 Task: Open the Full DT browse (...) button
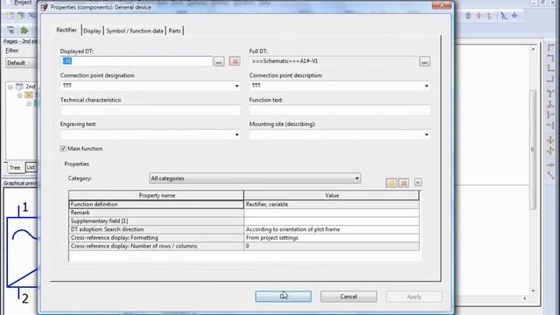click(424, 62)
